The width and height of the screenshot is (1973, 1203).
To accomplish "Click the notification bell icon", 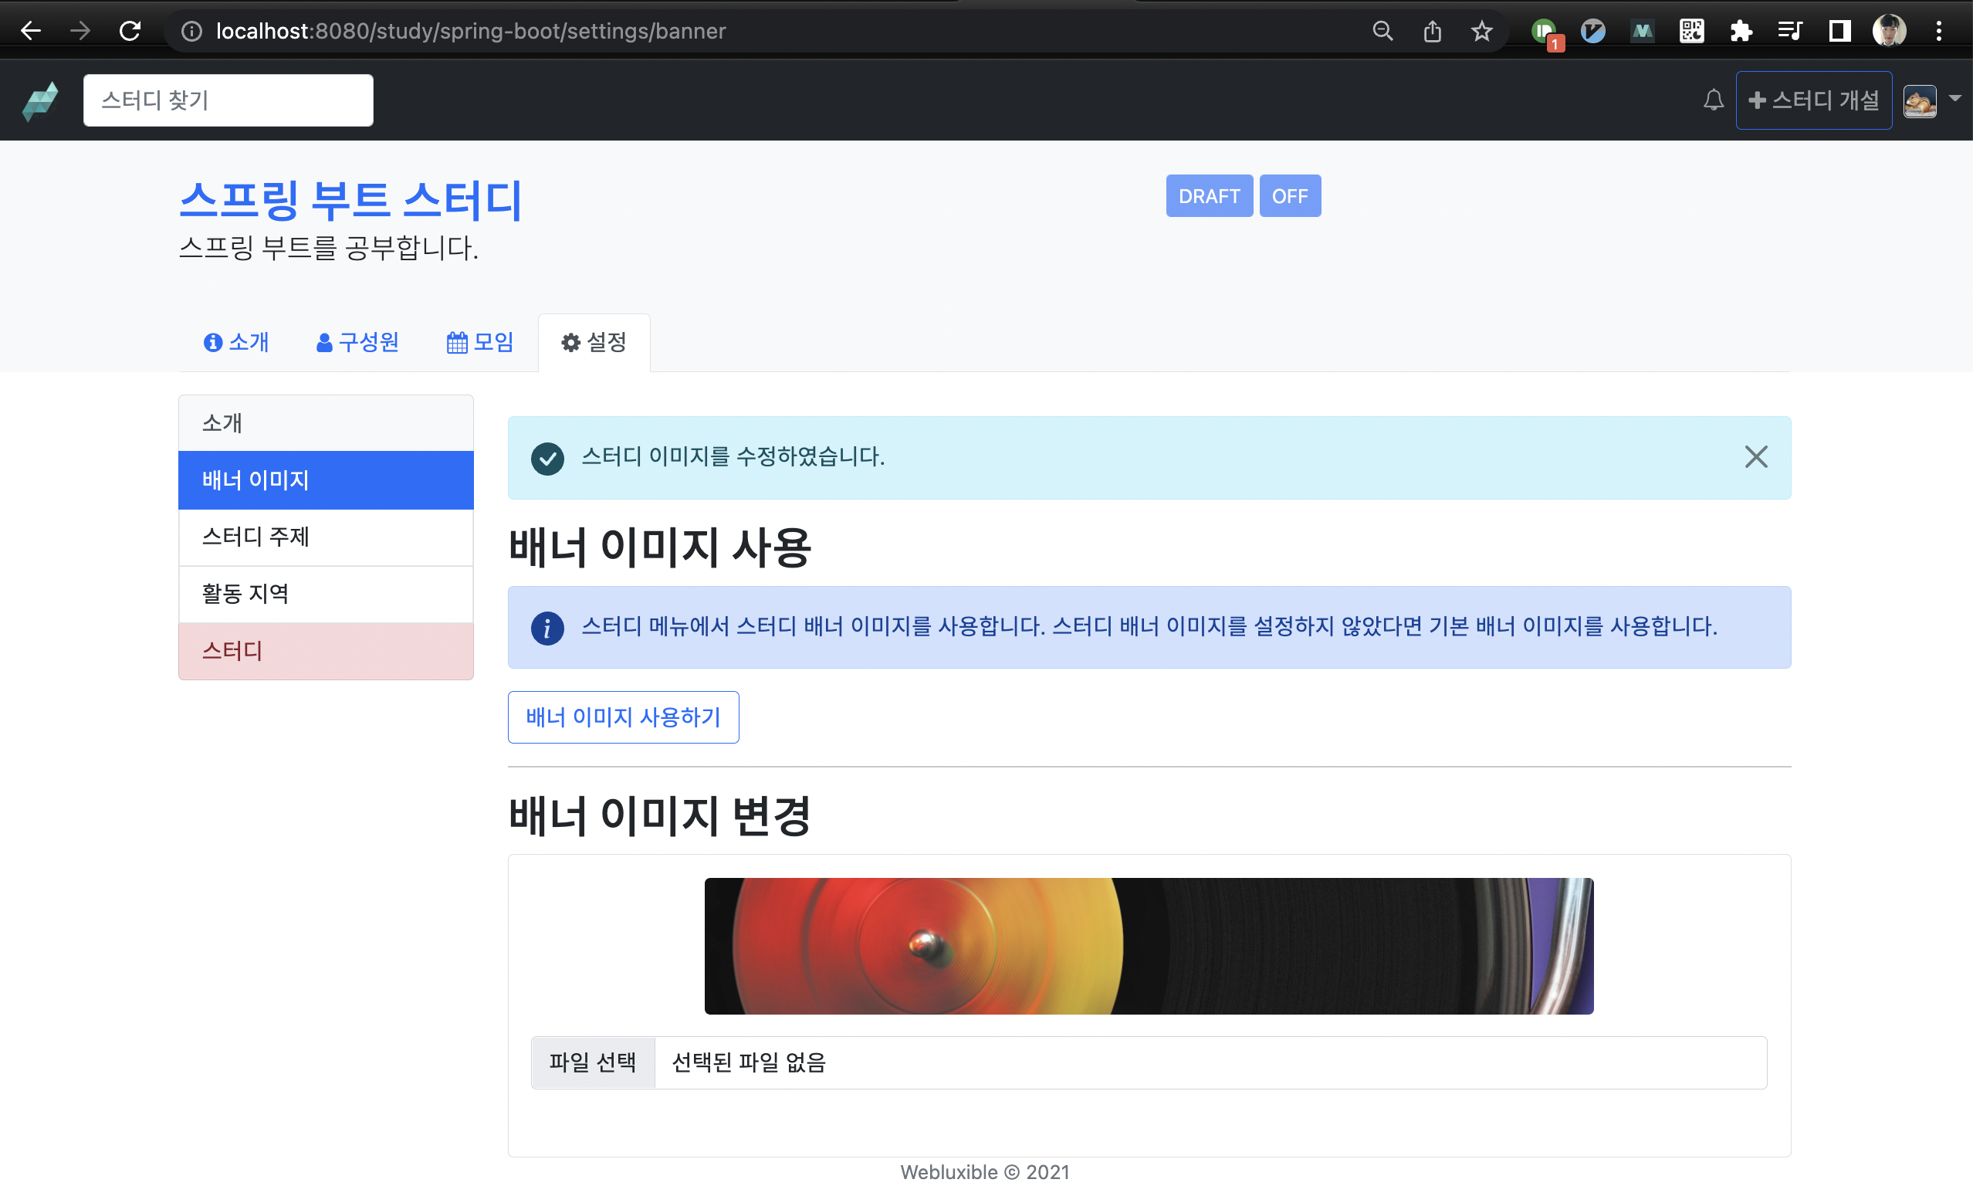I will [x=1713, y=100].
